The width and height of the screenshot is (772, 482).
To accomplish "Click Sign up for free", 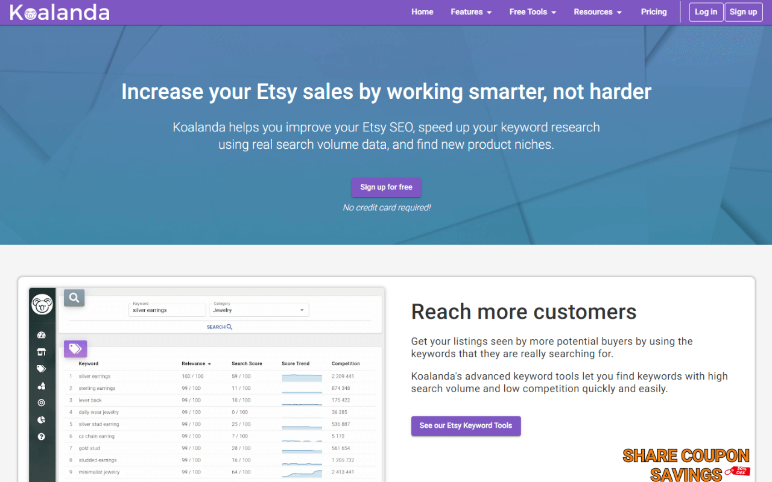I will 387,187.
